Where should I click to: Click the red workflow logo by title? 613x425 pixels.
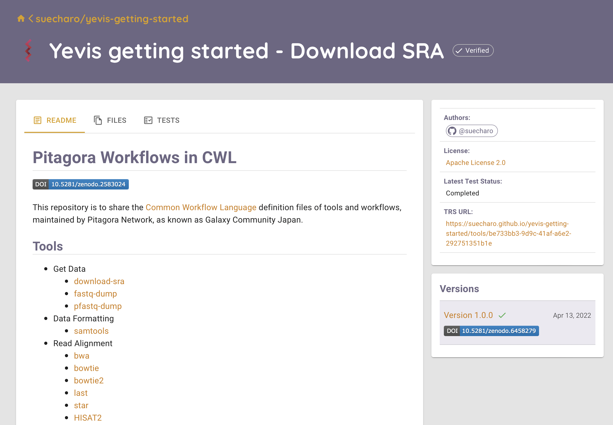[x=28, y=51]
